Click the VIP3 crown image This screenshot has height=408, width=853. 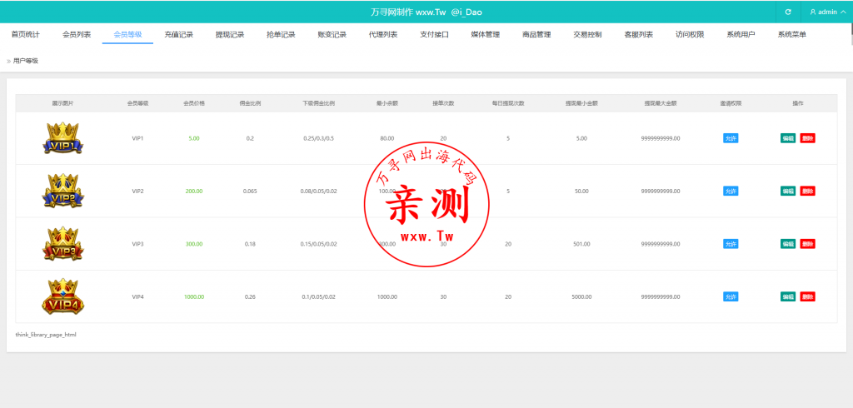(x=63, y=244)
